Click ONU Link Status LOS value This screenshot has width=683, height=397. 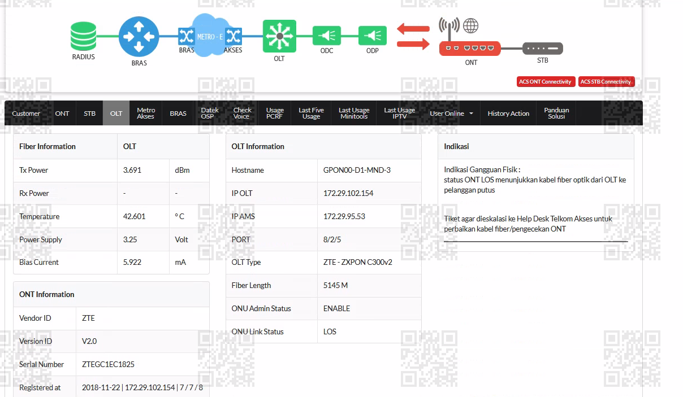[x=330, y=331]
